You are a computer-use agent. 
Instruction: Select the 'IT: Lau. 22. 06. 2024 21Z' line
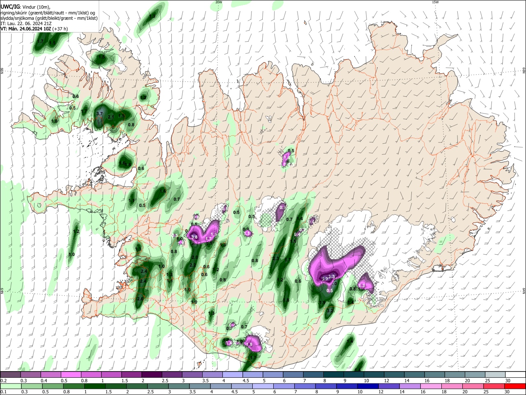pyautogui.click(x=26, y=23)
